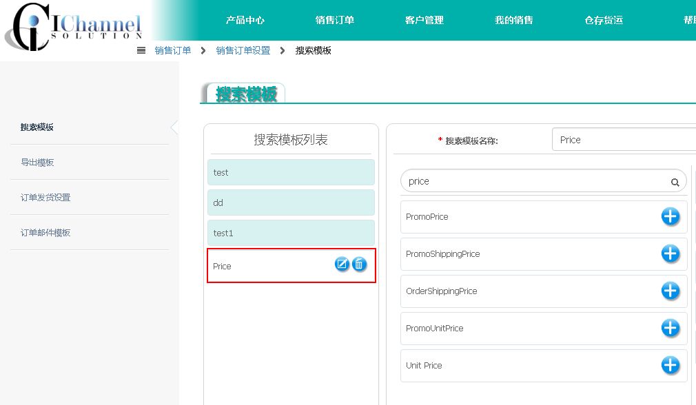Open 订单发货设置 in the left sidebar
696x405 pixels.
coord(45,198)
